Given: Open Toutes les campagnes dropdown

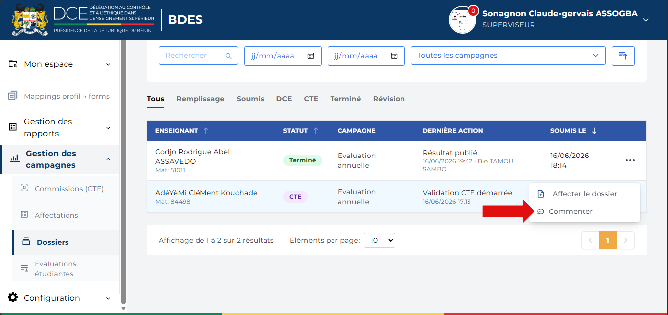Looking at the screenshot, I should [x=508, y=55].
